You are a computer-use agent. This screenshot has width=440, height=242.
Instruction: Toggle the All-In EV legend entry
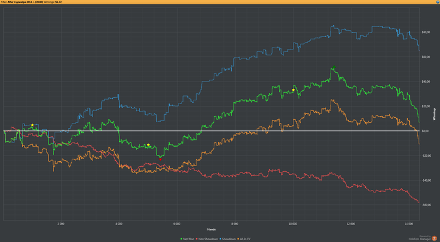point(244,239)
